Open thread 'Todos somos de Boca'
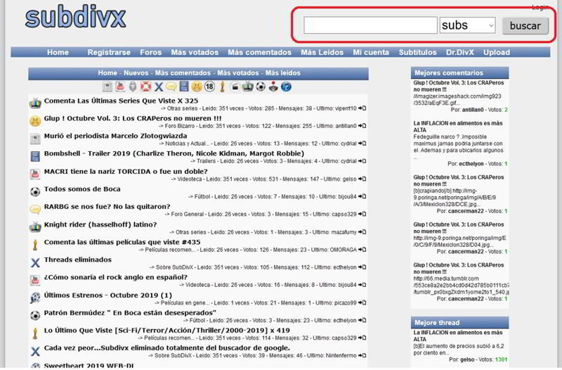The width and height of the screenshot is (562, 370). 82,189
